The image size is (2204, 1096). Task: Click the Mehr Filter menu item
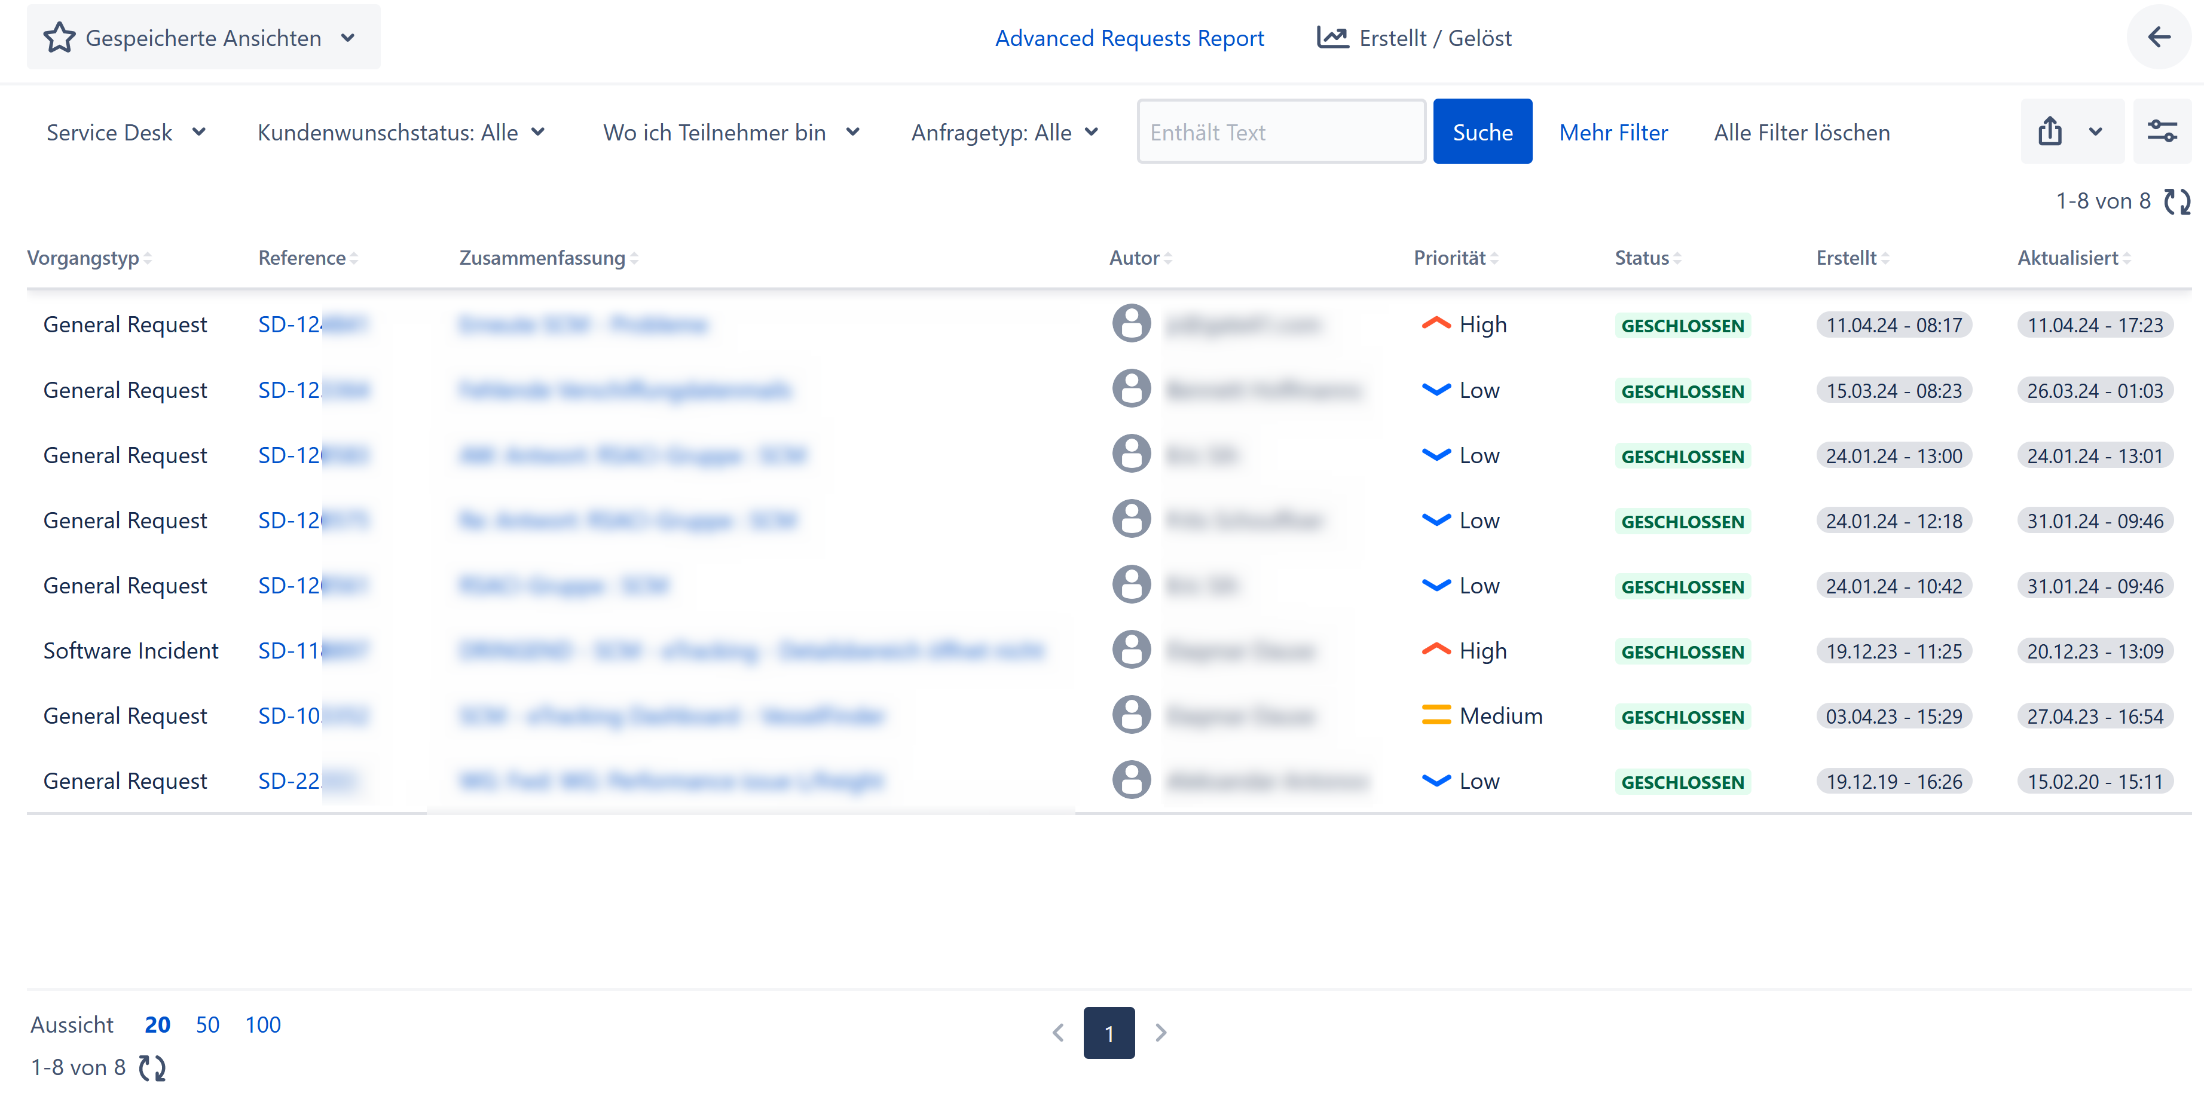click(1613, 131)
